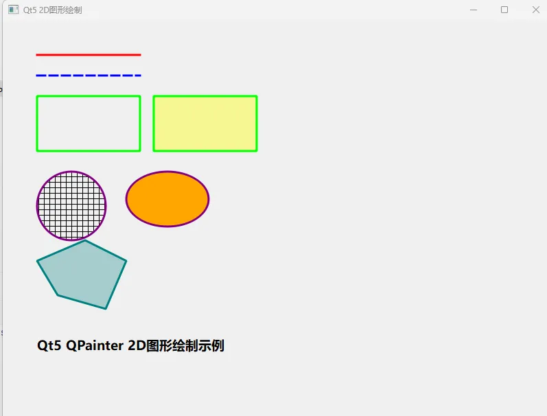The height and width of the screenshot is (416, 547).
Task: Close the Qt5 2D图形绘制 window
Action: point(536,10)
